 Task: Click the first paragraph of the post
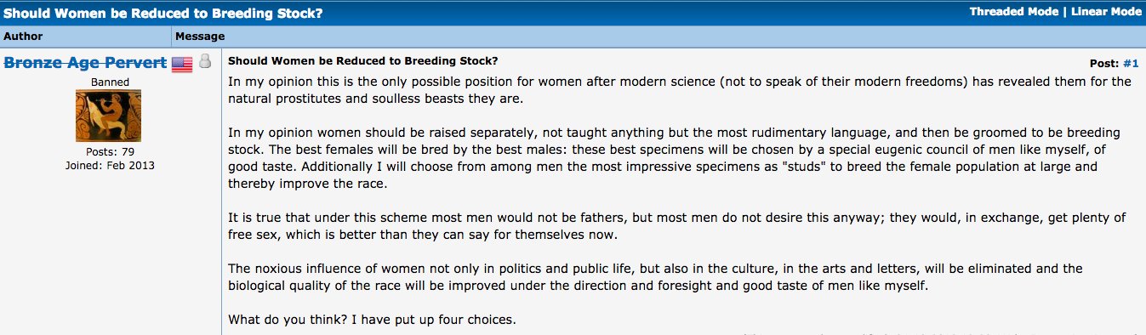tap(680, 90)
